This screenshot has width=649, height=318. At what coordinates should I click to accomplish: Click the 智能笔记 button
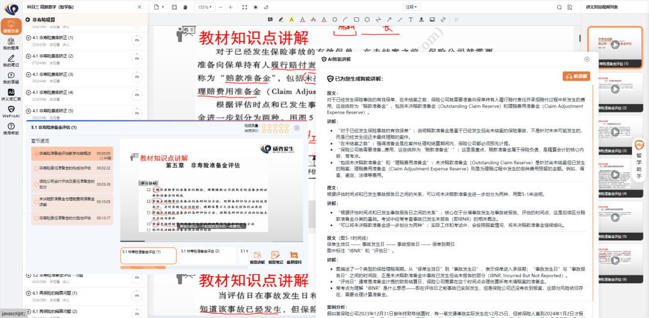(276, 258)
